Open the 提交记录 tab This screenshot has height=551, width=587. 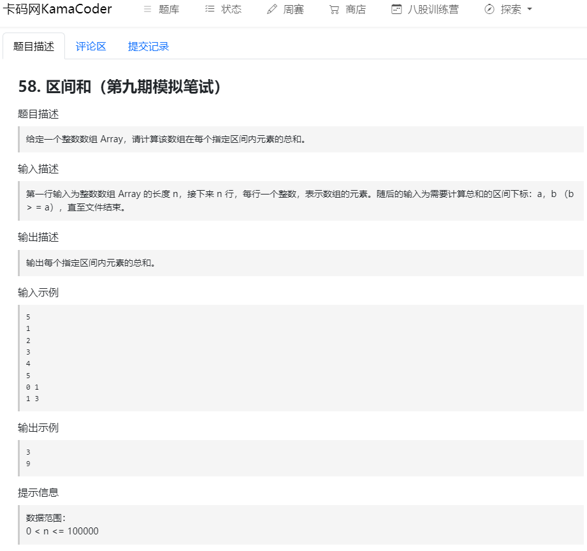(x=147, y=46)
